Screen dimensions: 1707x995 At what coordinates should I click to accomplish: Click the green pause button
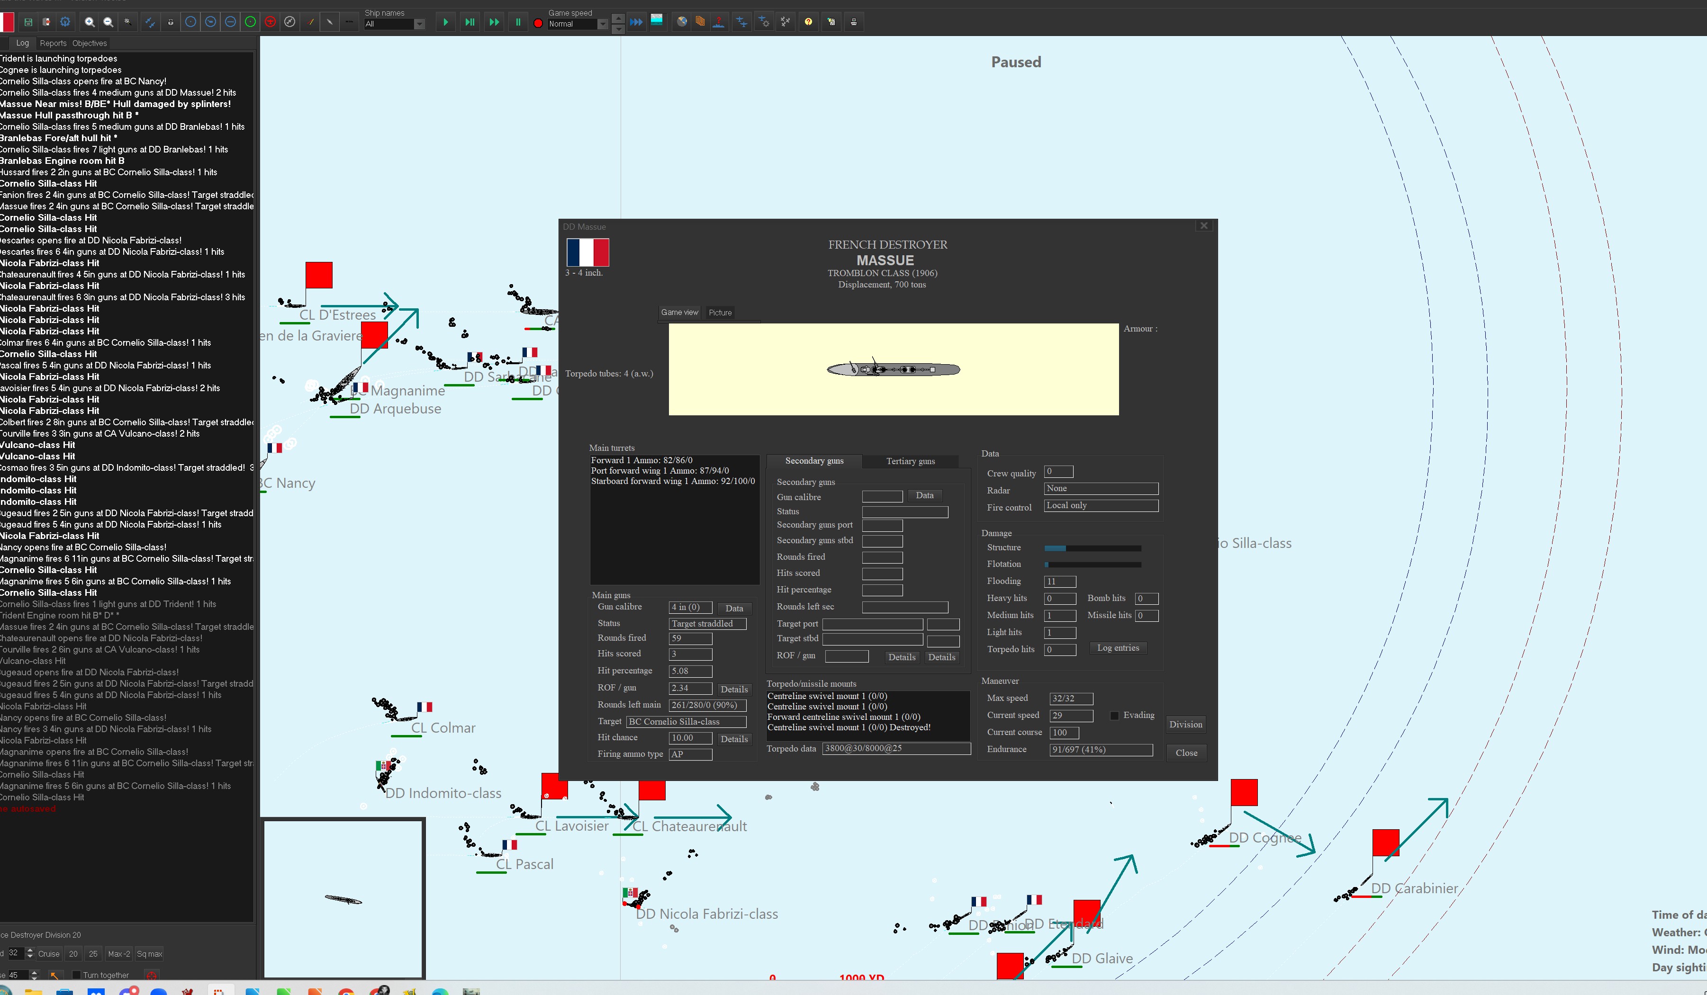tap(518, 22)
